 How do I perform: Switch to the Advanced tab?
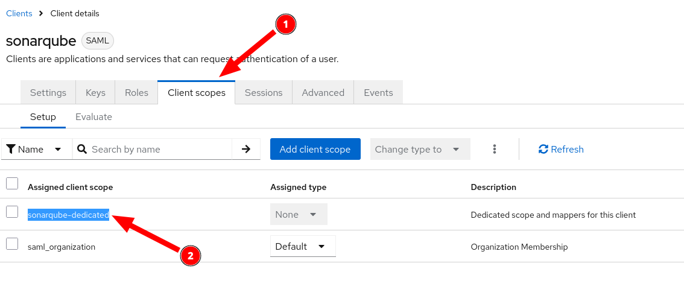tap(323, 92)
